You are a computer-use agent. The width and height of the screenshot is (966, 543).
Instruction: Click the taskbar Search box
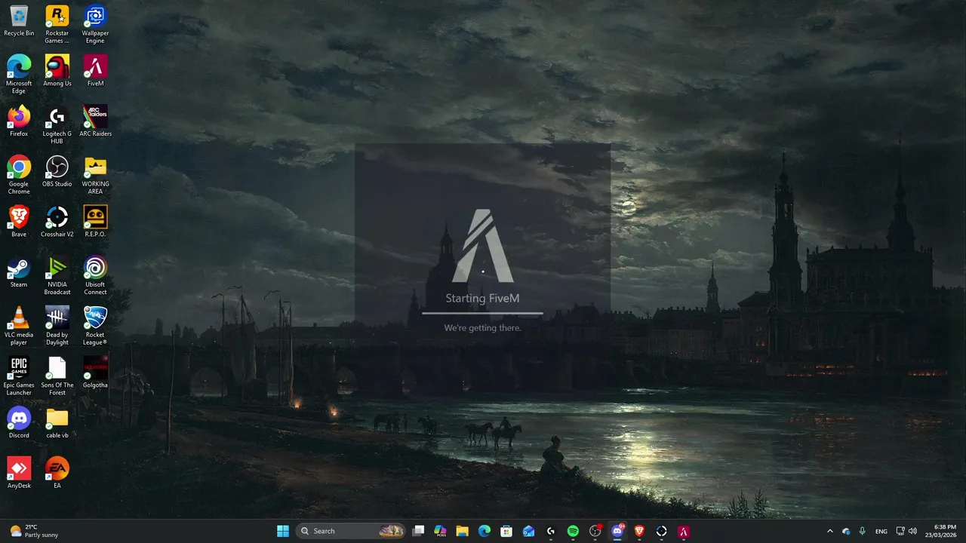coord(351,531)
